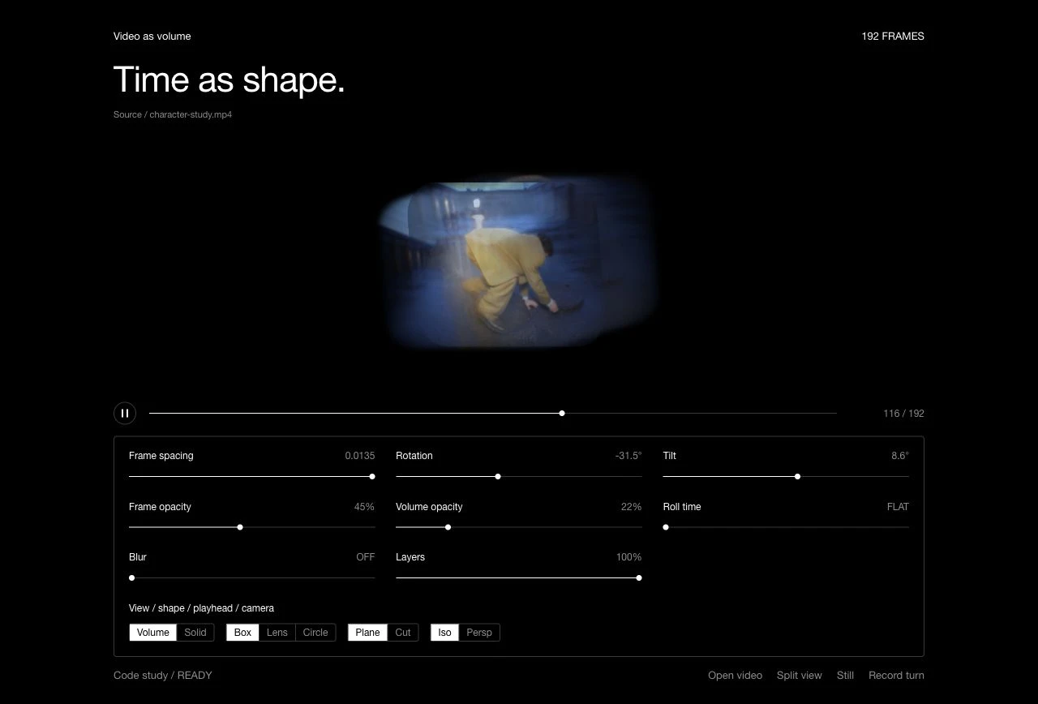The width and height of the screenshot is (1038, 704).
Task: Click the Layers value 100%
Action: [x=628, y=557]
